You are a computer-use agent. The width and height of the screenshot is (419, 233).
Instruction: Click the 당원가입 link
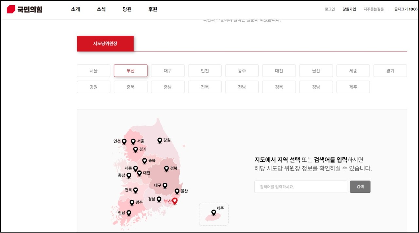point(349,9)
